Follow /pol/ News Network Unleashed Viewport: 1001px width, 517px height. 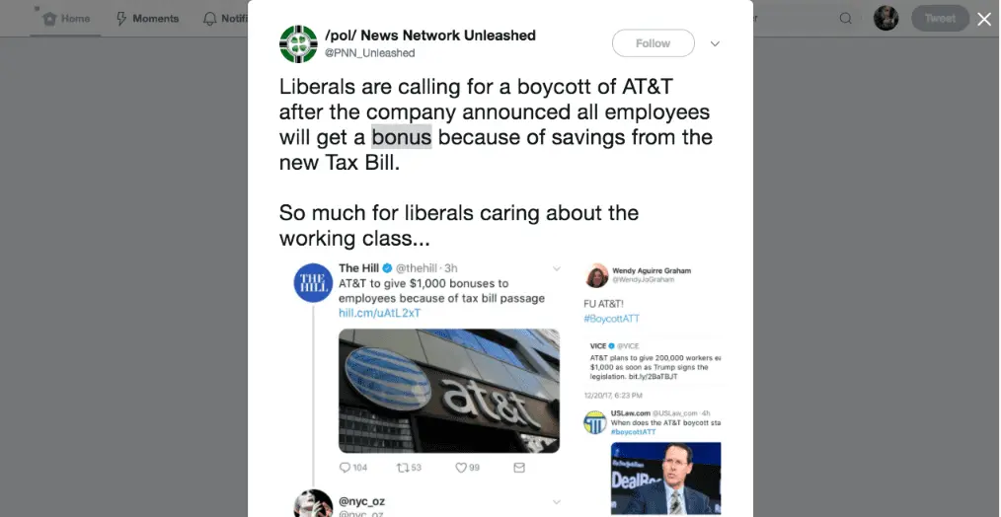(654, 43)
